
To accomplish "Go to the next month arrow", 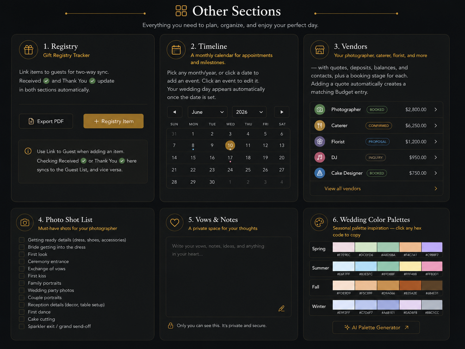I will [x=282, y=112].
